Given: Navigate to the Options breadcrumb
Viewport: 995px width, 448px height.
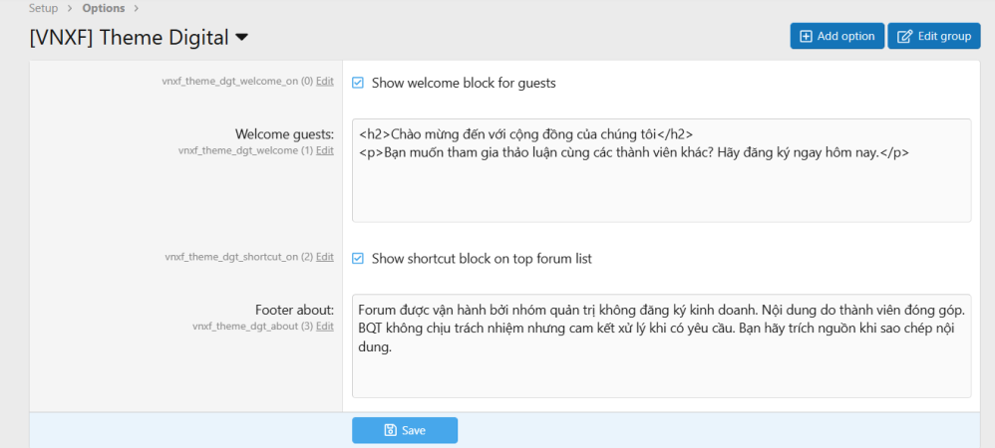Looking at the screenshot, I should click(x=103, y=8).
